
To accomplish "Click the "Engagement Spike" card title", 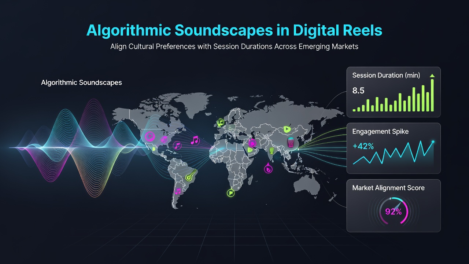I will coord(380,131).
